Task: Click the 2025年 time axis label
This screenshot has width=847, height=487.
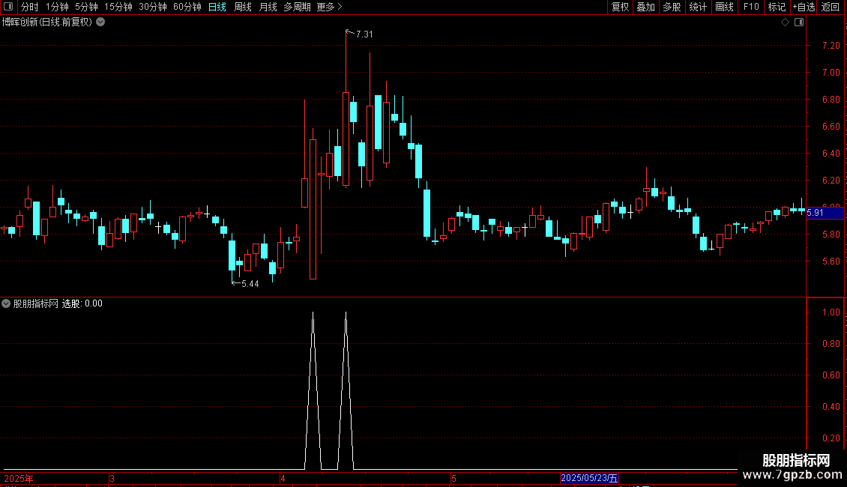Action: click(19, 478)
